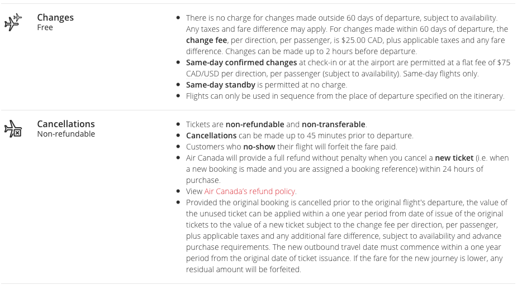
Task: Click the "There is no charge for changes" bullet
Action: 341,18
